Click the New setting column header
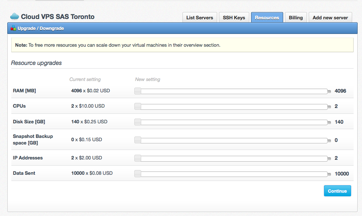 tap(147, 80)
